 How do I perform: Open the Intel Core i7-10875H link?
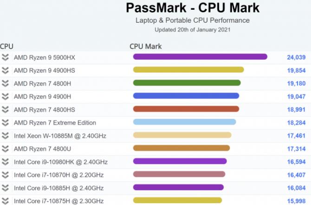58,201
